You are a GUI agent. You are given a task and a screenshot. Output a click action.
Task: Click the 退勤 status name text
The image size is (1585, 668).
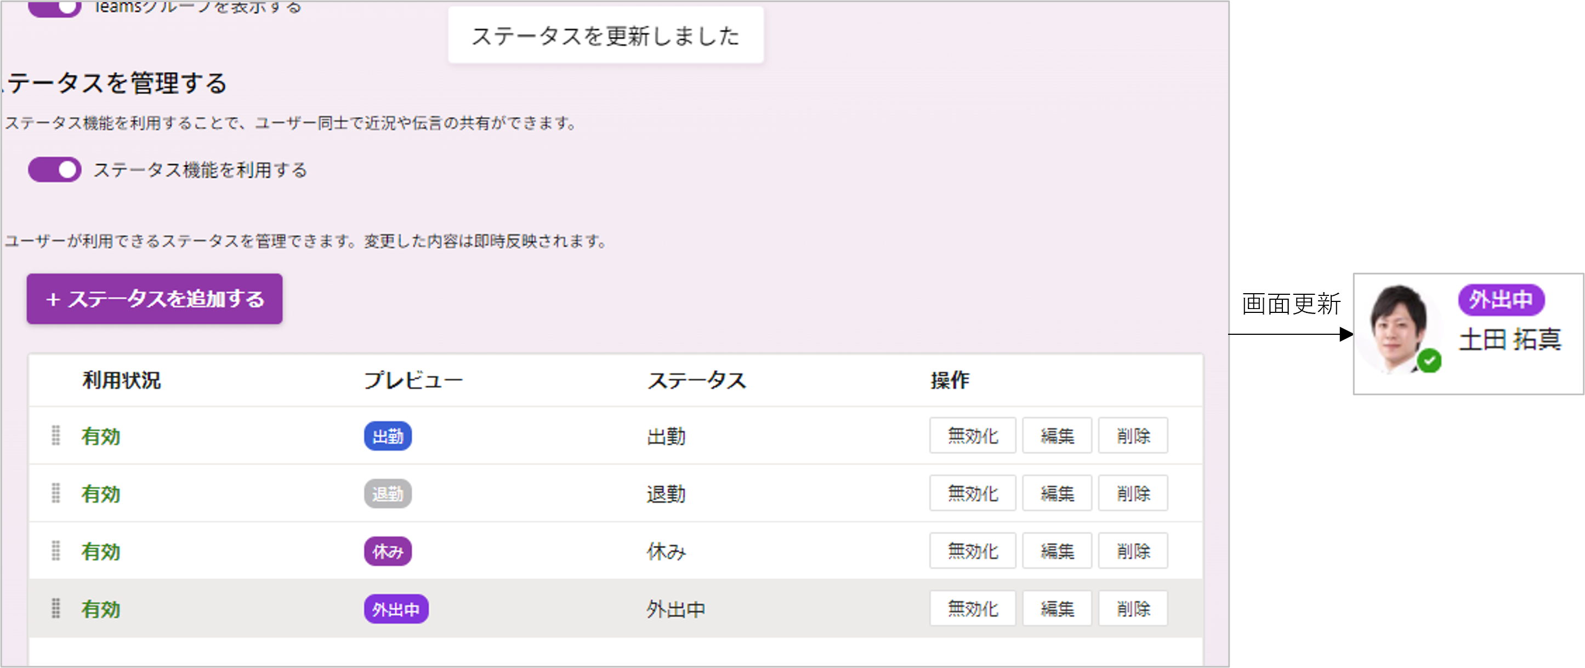(x=666, y=494)
